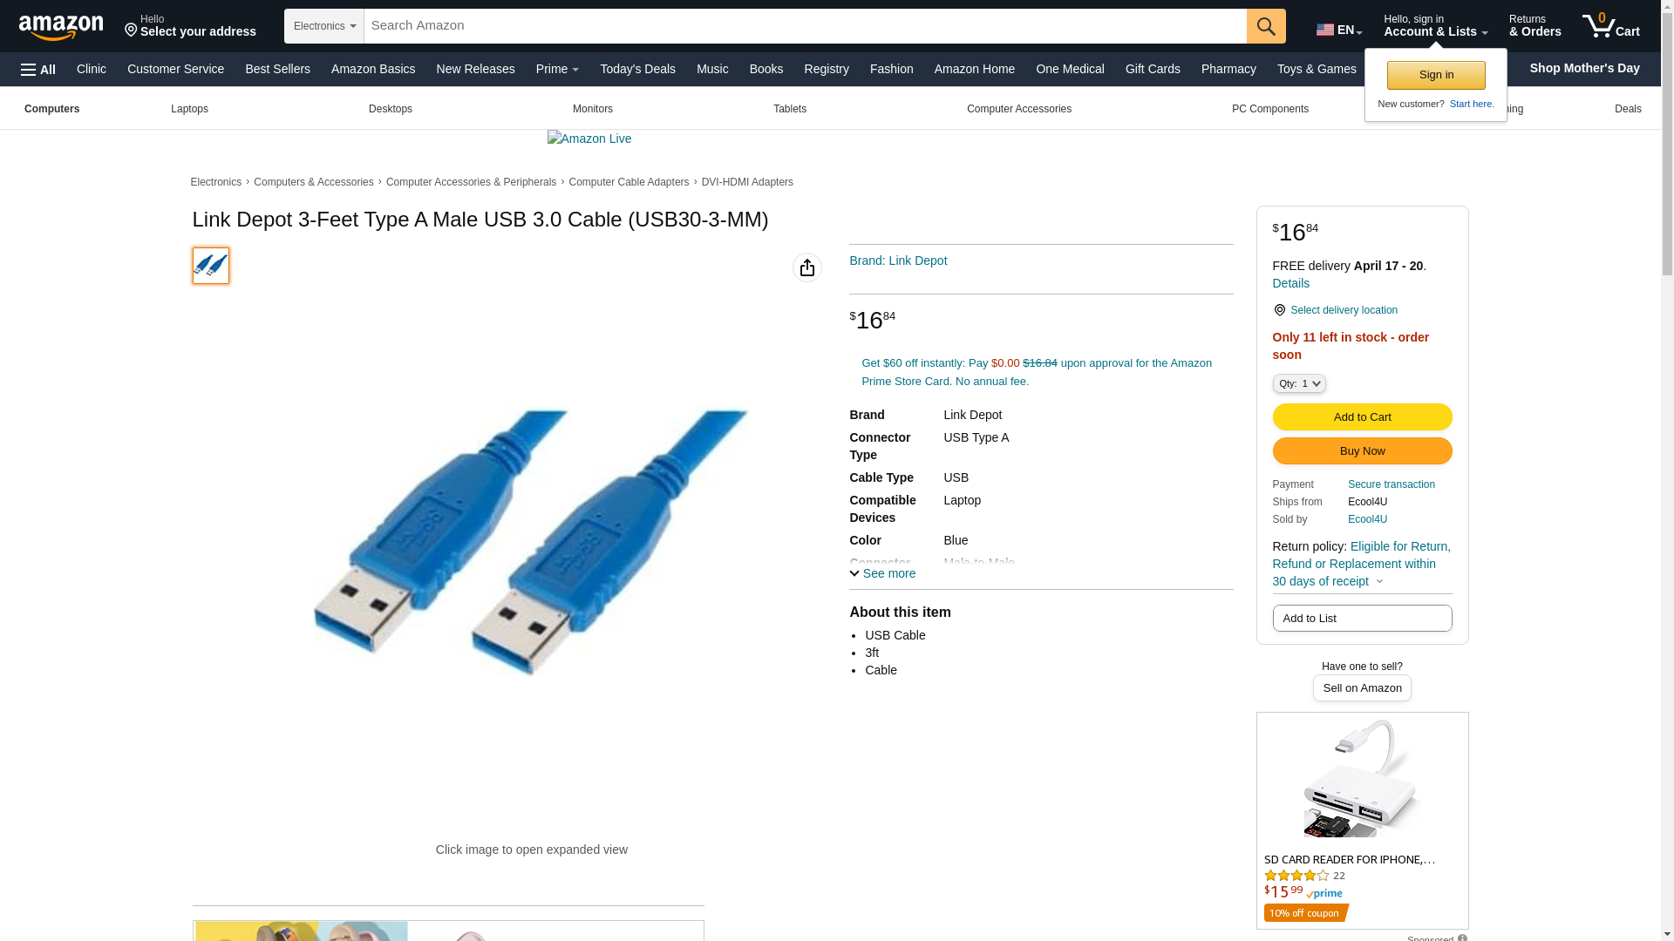Screen dimensions: 1674x941
Task: Open Today's Deals in the navigation bar
Action: click(637, 69)
